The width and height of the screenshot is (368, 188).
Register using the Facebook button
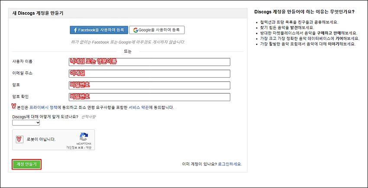[x=99, y=30]
